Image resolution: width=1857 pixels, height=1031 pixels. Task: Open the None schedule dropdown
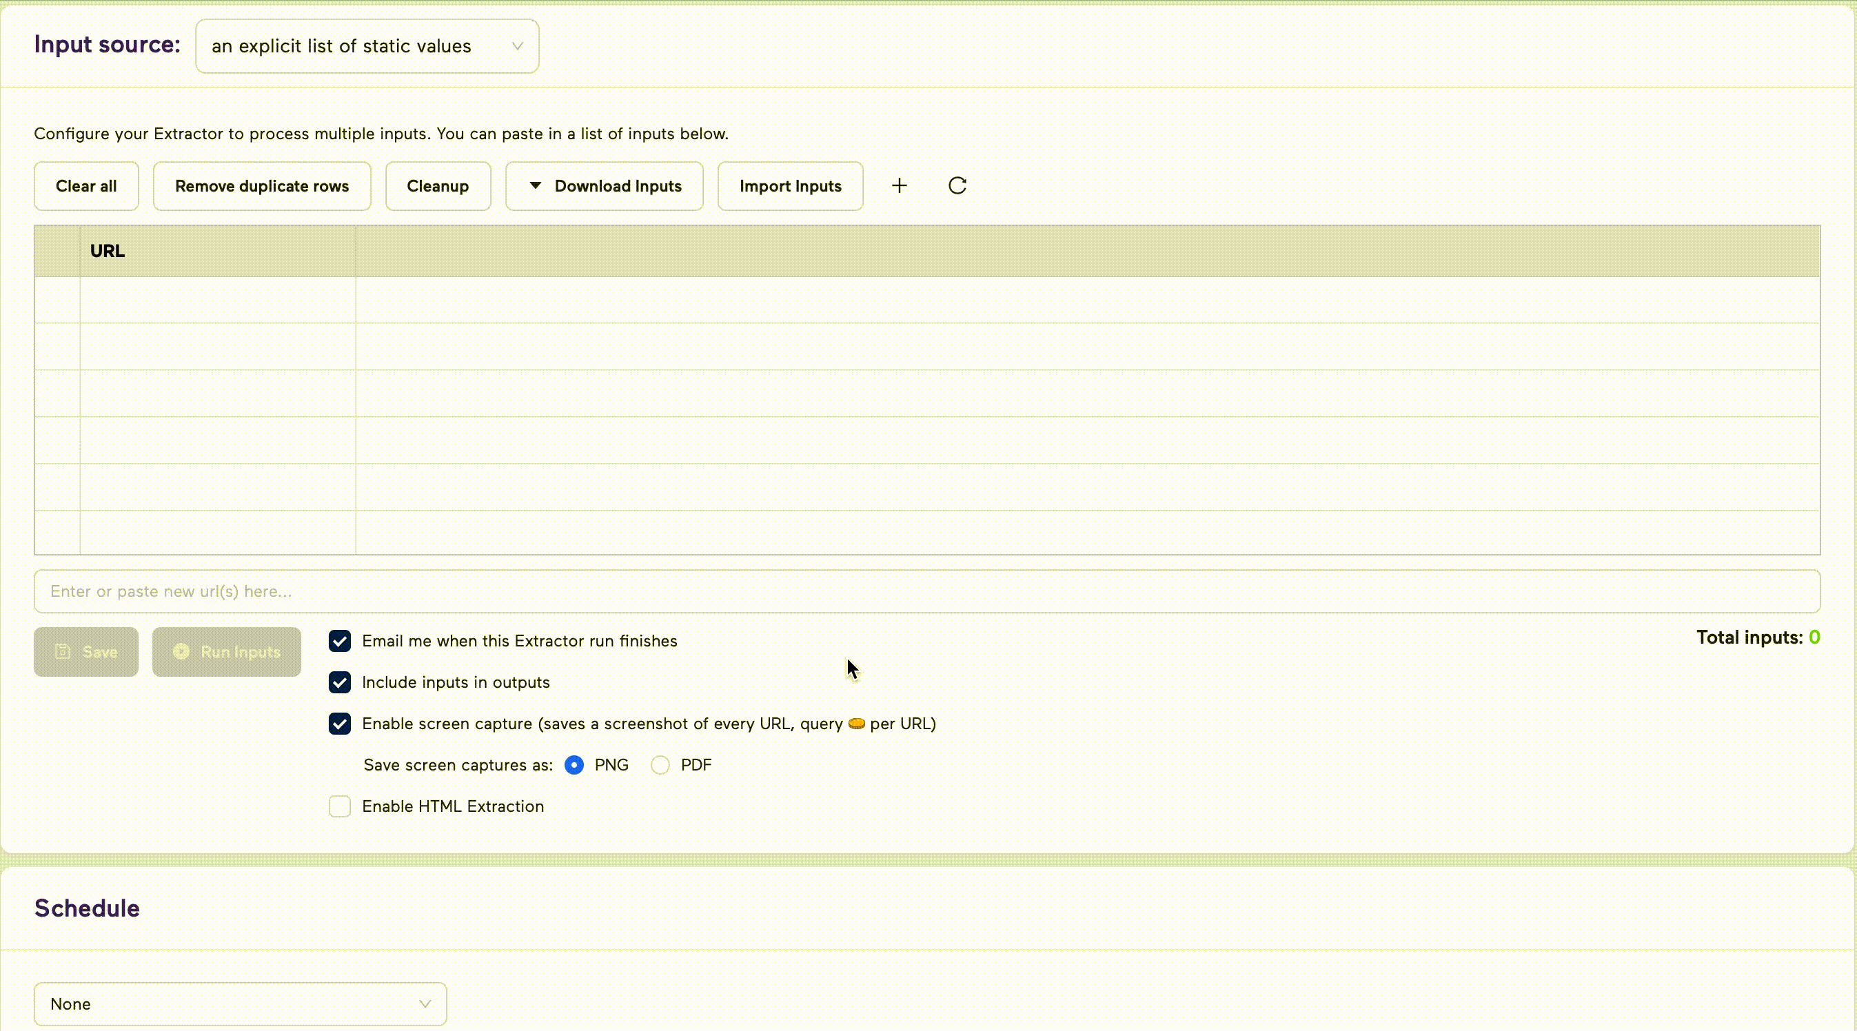pos(240,1003)
